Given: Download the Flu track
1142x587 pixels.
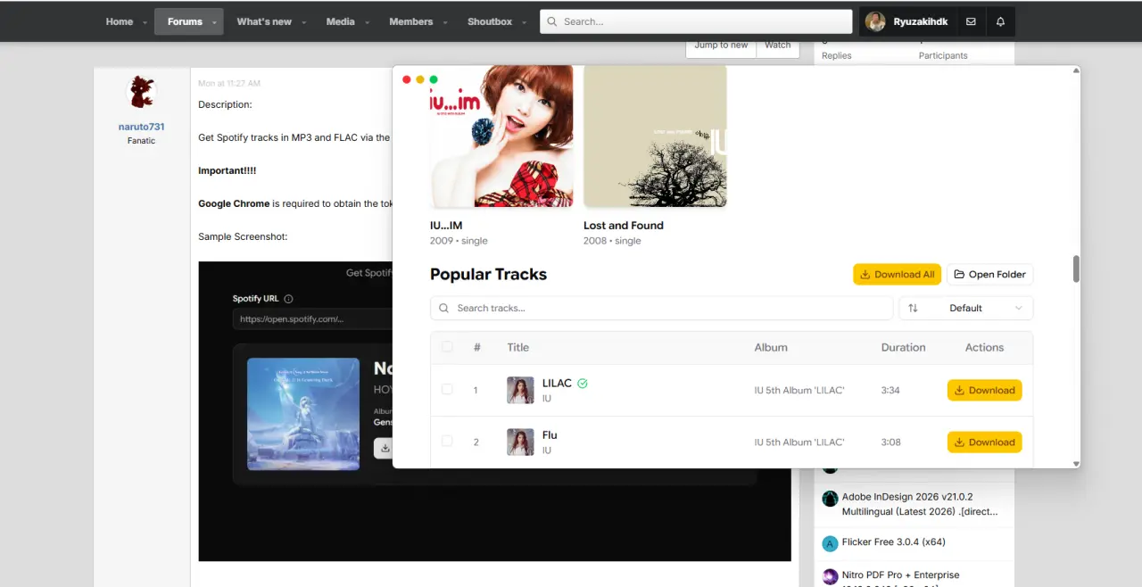Looking at the screenshot, I should [984, 442].
